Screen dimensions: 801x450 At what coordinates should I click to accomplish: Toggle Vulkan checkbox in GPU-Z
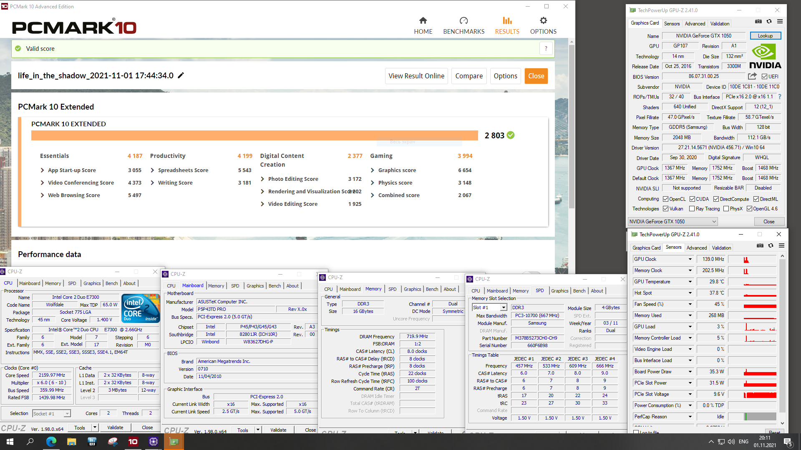[666, 209]
